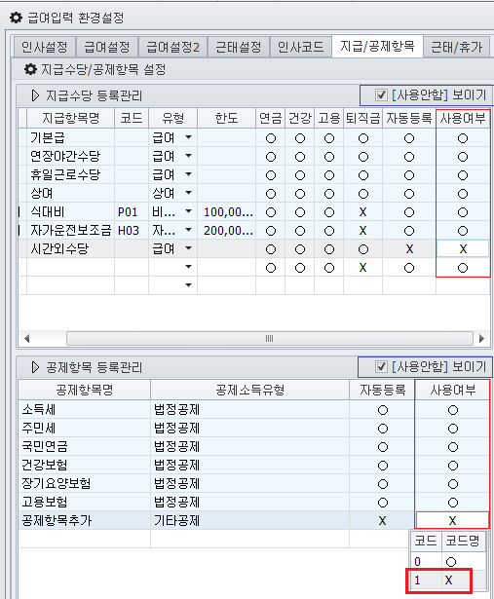Switch to the 근태설정 tab

239,47
